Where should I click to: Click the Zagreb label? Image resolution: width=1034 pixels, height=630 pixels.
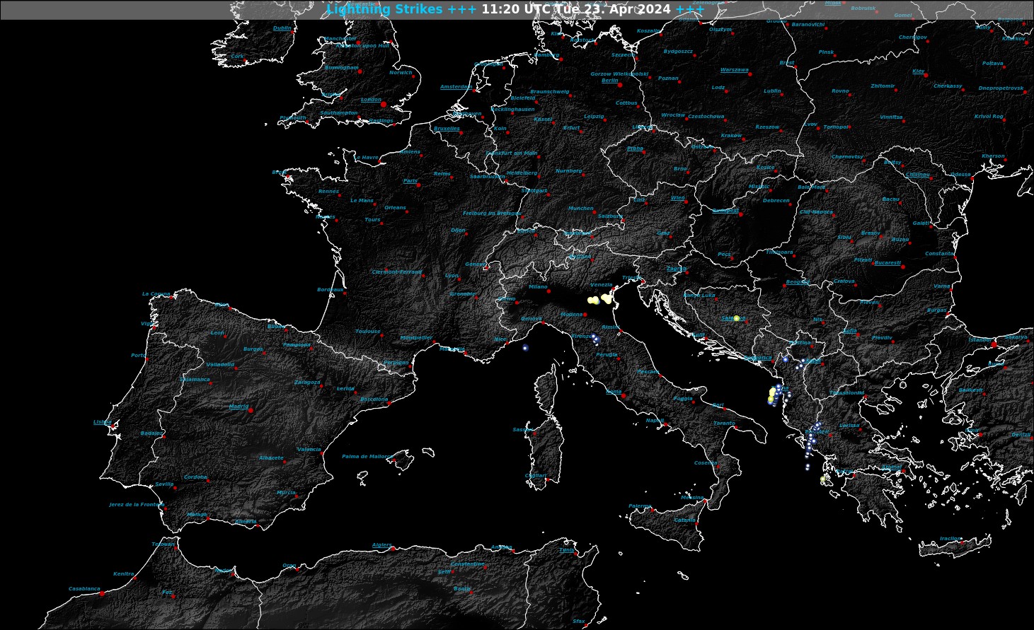676,269
